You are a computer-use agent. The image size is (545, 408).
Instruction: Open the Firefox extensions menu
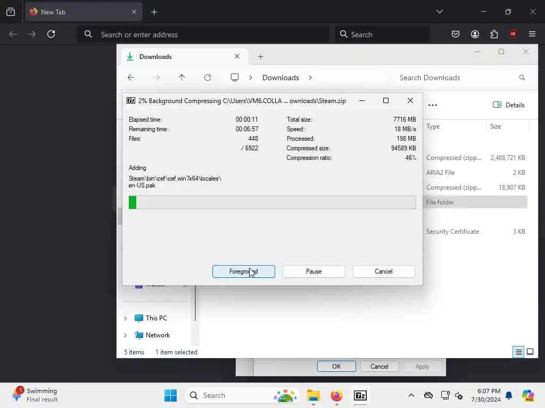point(494,34)
